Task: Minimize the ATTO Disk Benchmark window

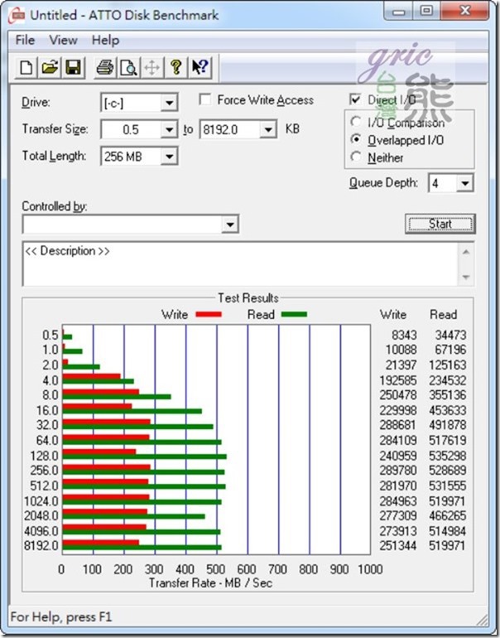Action: tap(399, 11)
